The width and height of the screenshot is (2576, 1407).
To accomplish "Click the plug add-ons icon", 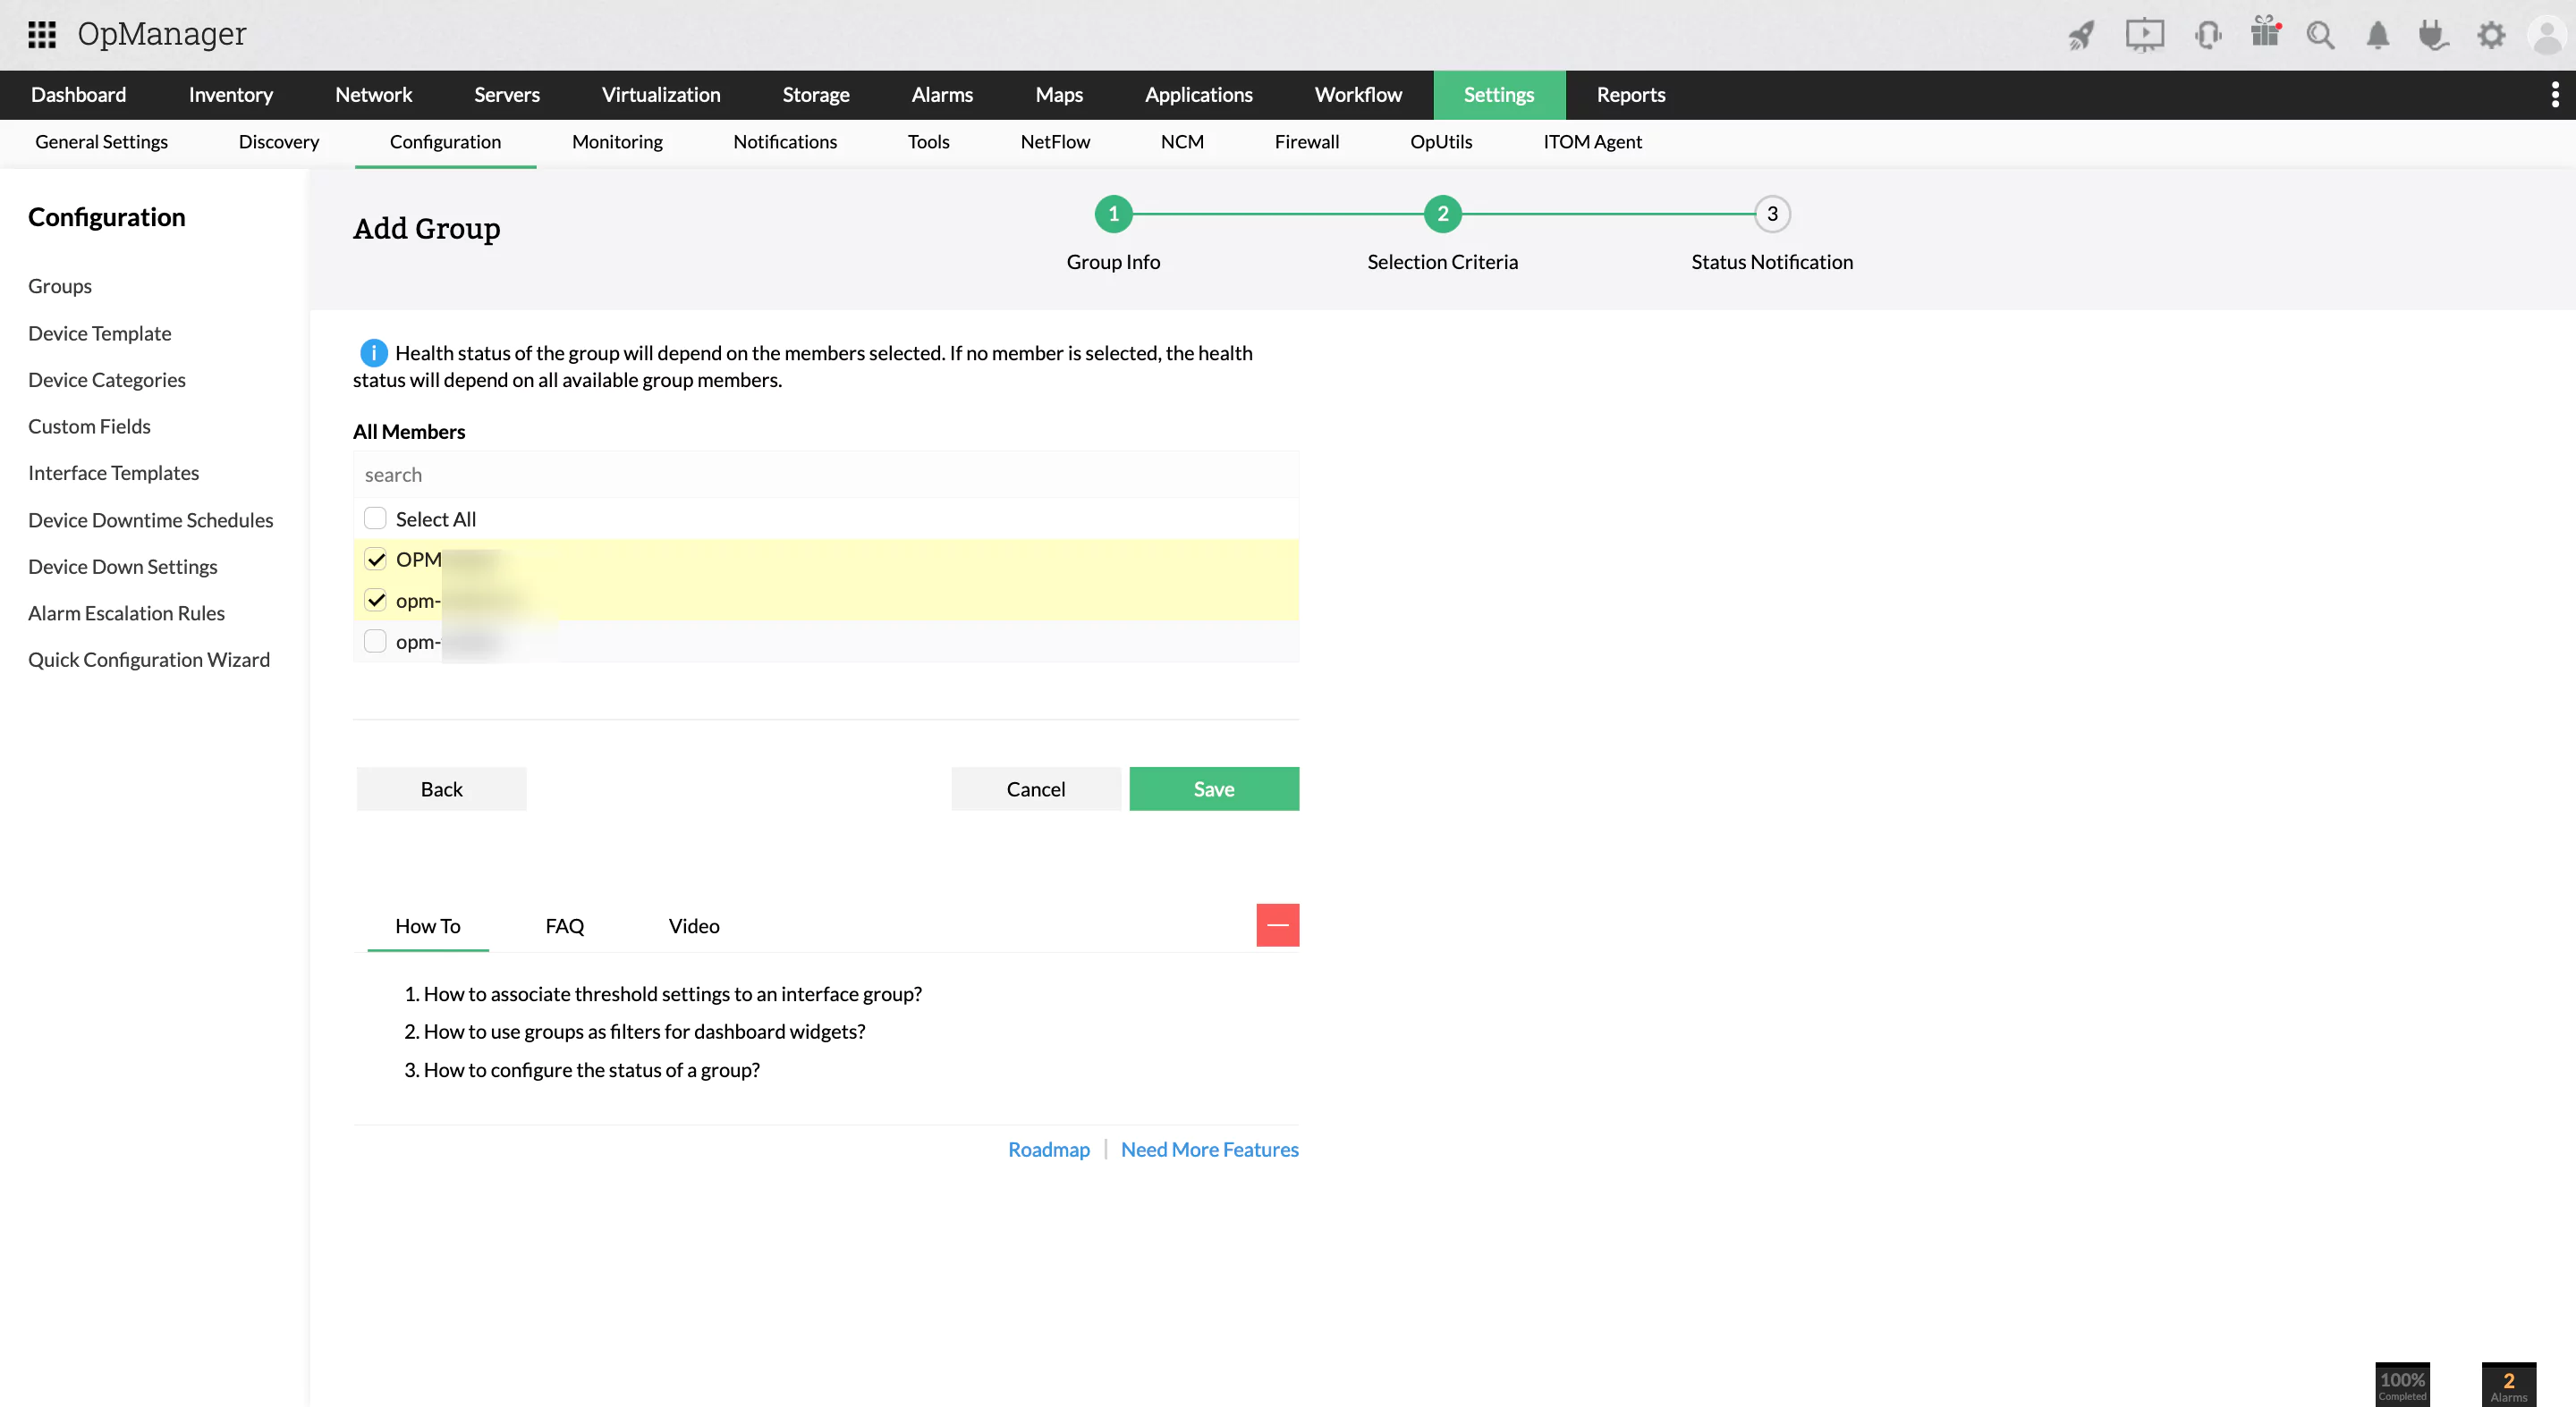I will [x=2434, y=34].
